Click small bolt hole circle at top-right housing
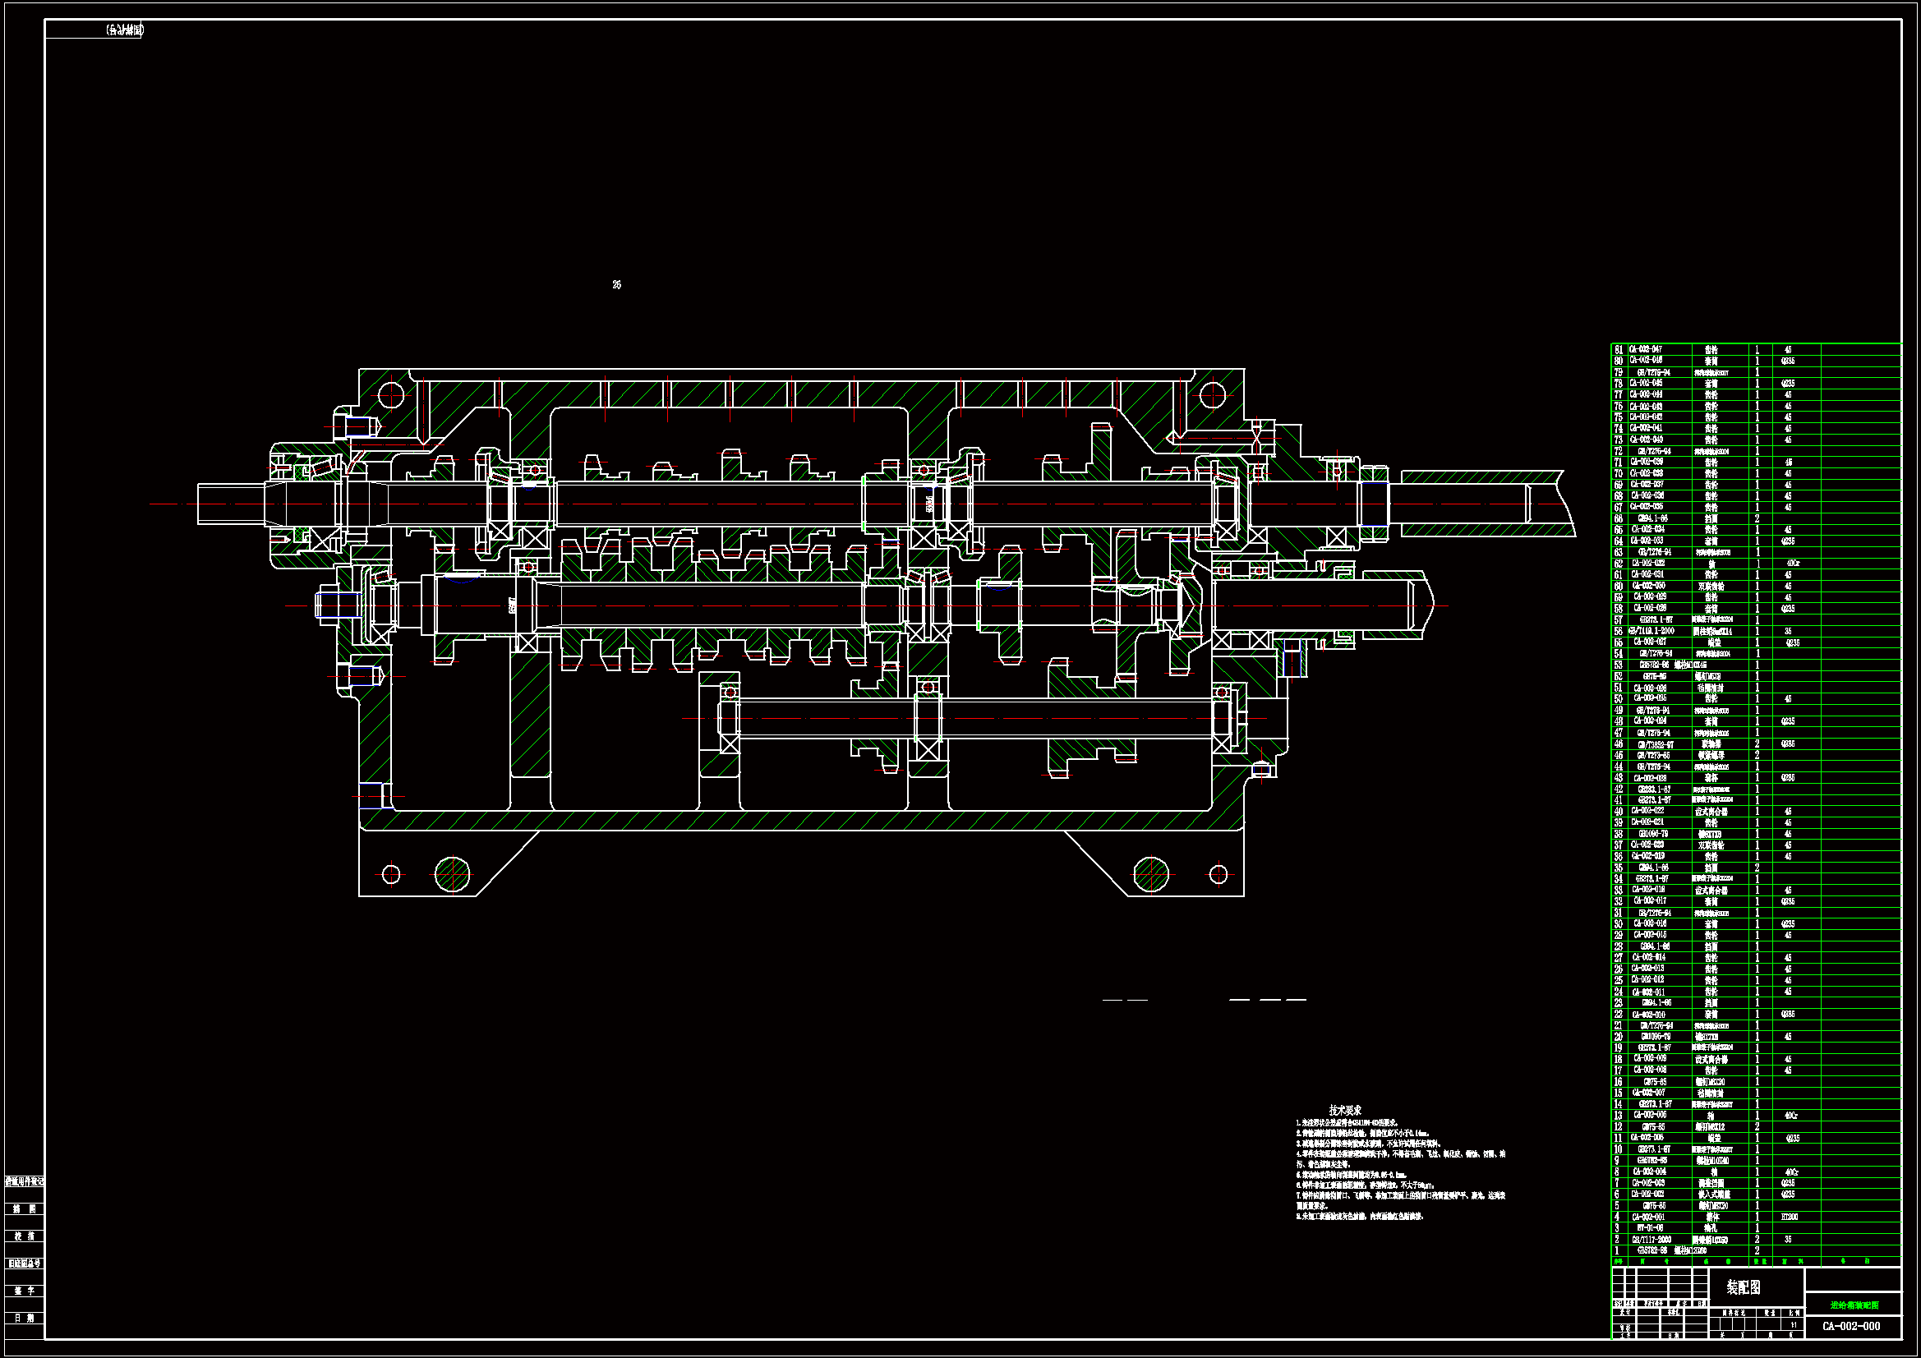The image size is (1921, 1358). 1213,395
